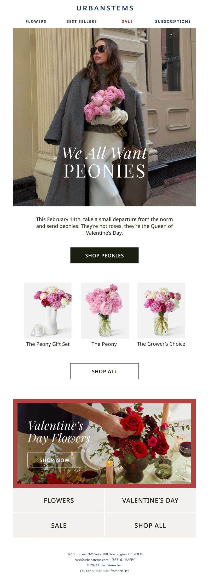Click the outlined Shop All button
209x581 pixels.
tap(104, 371)
